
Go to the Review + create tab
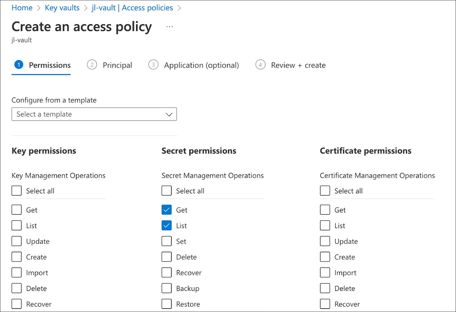point(298,65)
